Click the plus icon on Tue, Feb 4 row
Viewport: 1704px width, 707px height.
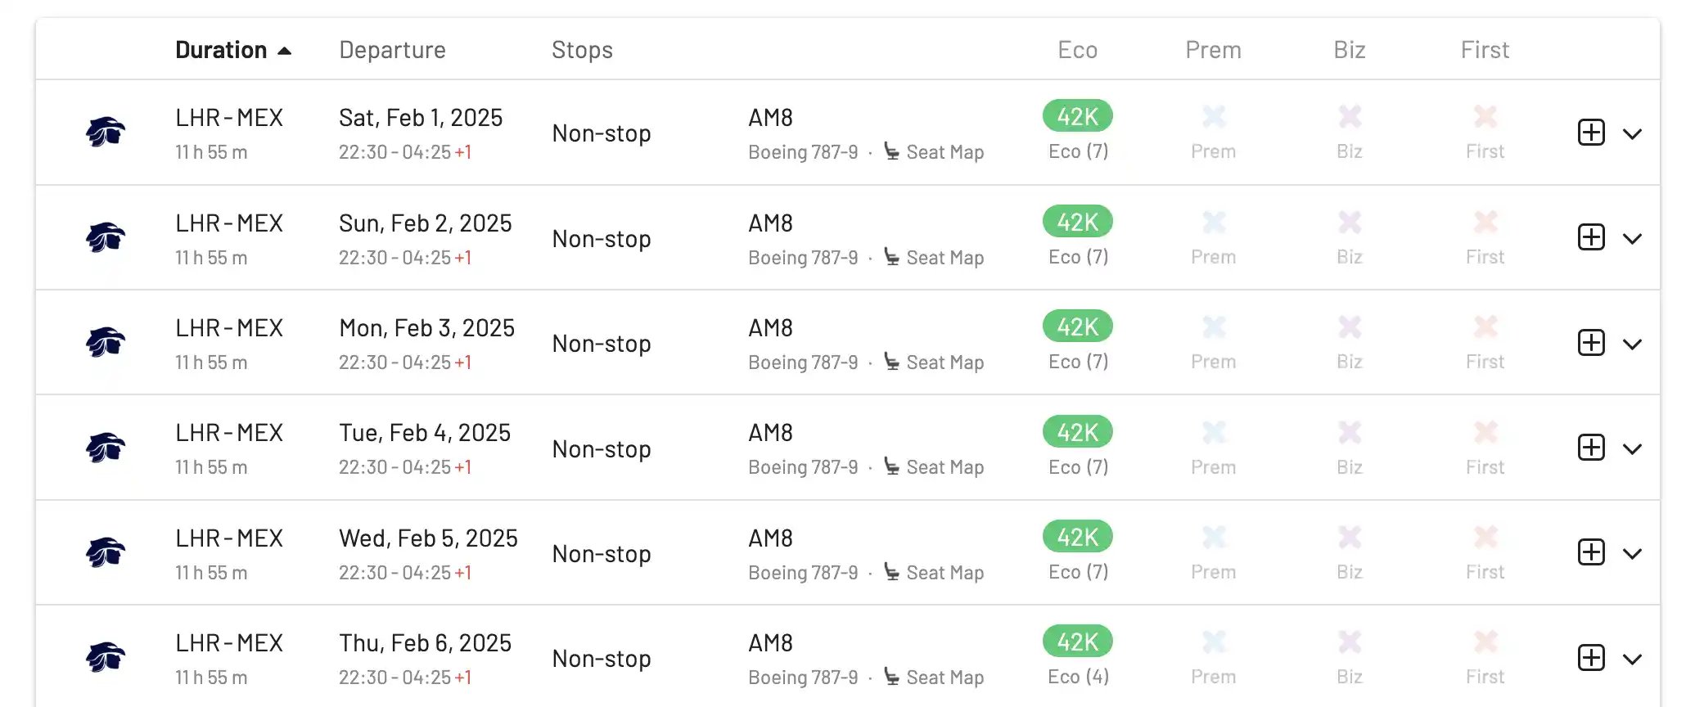click(x=1591, y=448)
